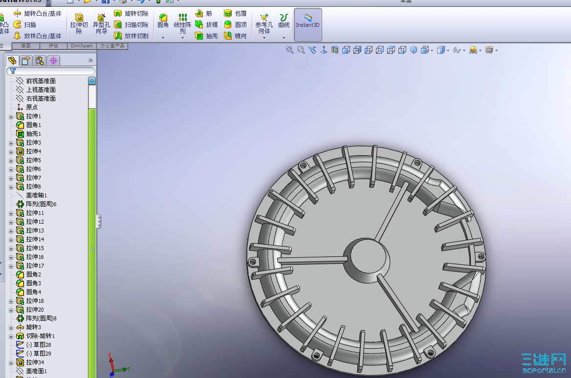
Task: Open the Hole Wizard (异型孔向导)
Action: (101, 23)
